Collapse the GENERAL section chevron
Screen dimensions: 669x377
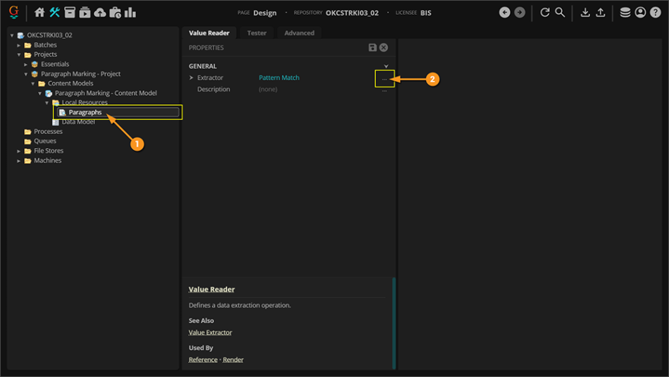[386, 66]
